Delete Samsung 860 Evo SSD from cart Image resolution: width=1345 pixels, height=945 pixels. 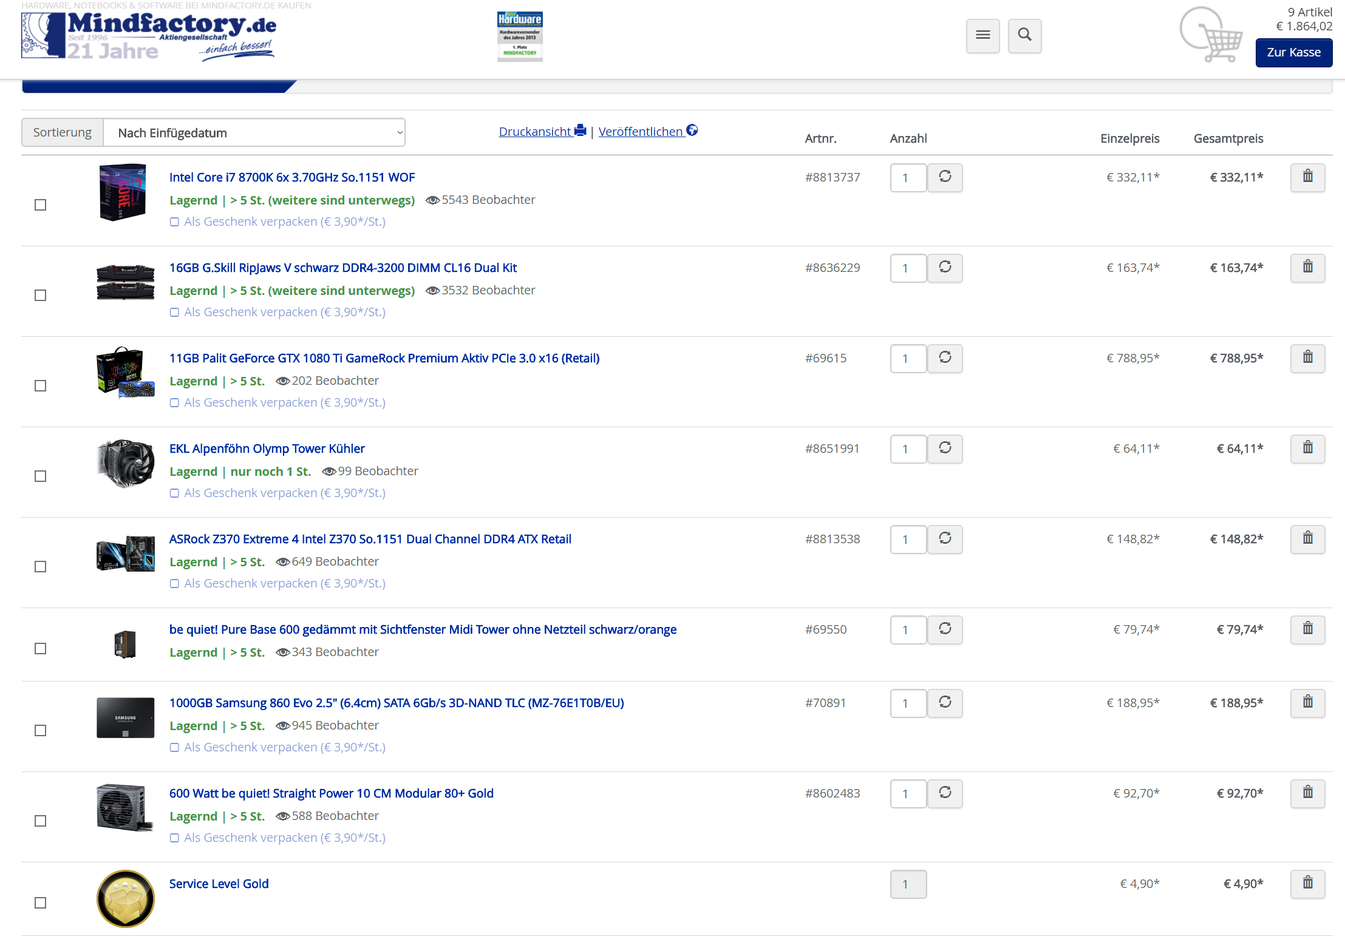[1307, 703]
